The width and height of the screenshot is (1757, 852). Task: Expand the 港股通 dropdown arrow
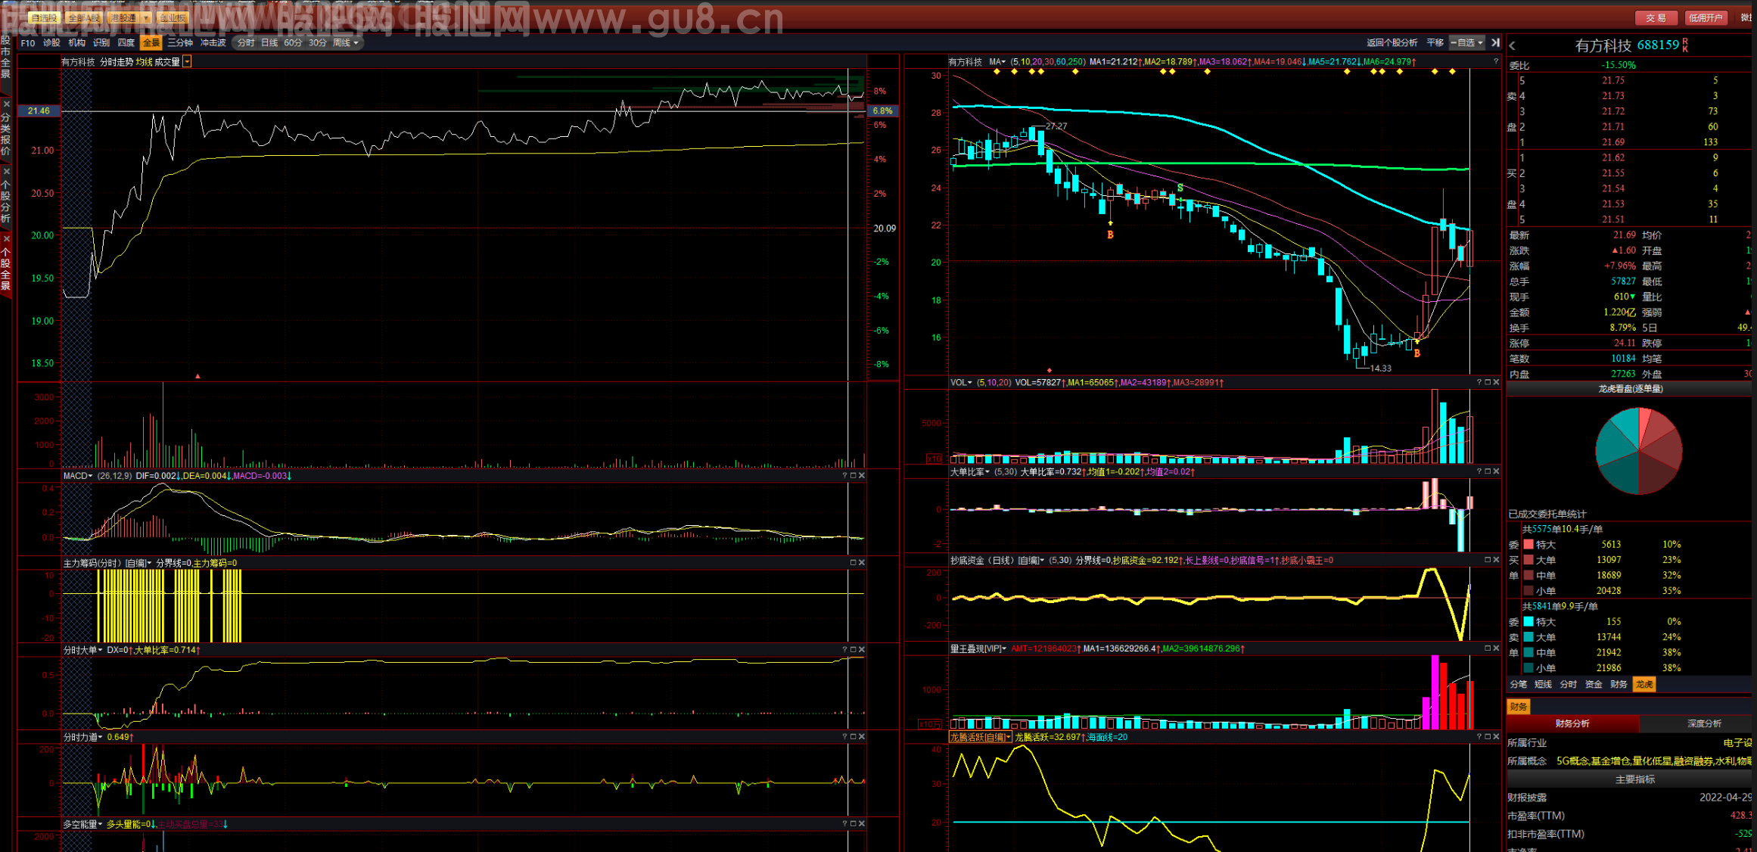145,18
